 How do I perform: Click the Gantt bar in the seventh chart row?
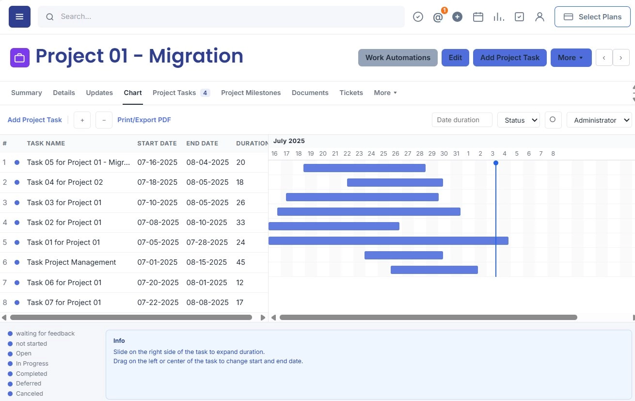pyautogui.click(x=404, y=256)
